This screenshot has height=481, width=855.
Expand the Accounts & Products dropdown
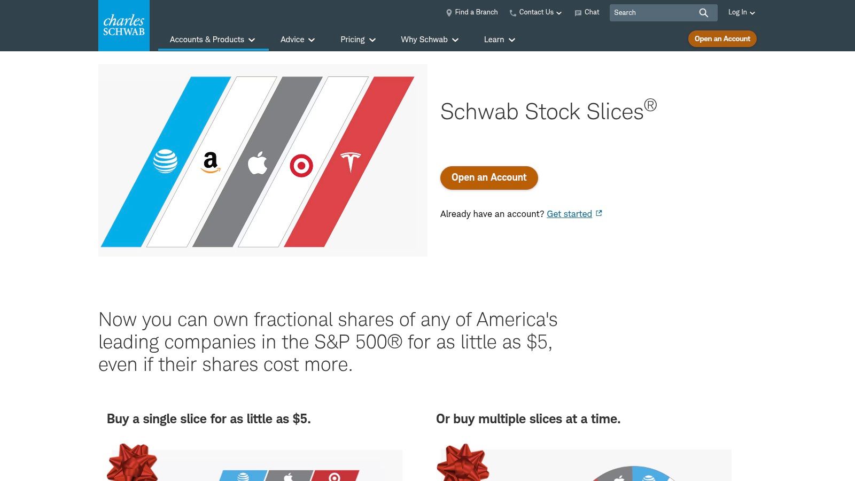click(212, 39)
